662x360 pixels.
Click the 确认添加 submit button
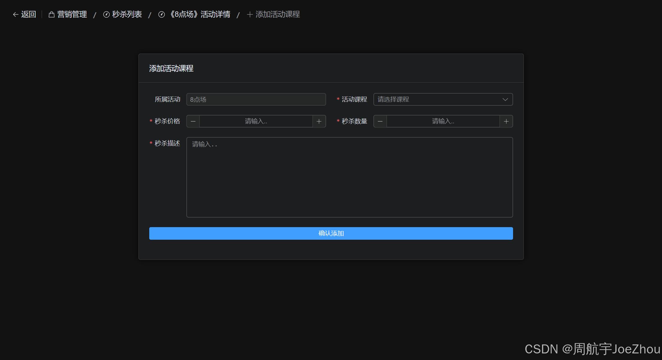(331, 233)
